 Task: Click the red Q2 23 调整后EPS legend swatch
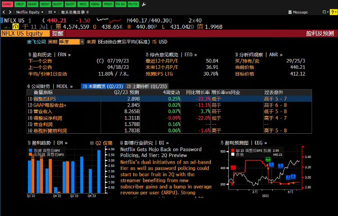tap(233, 150)
